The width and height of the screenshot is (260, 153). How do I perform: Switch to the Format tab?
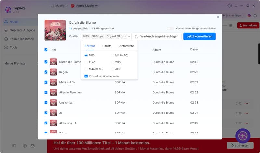pyautogui.click(x=90, y=46)
